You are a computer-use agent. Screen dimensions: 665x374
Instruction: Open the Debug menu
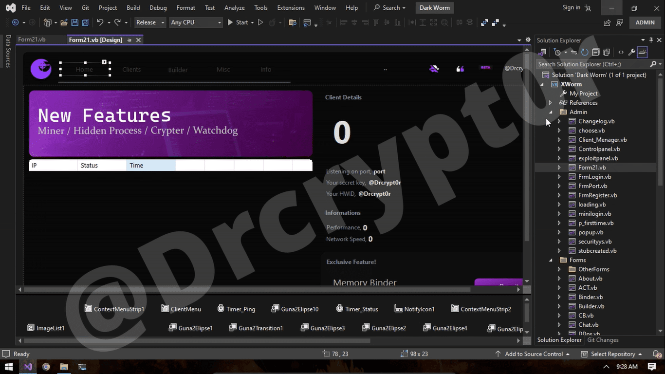tap(158, 7)
